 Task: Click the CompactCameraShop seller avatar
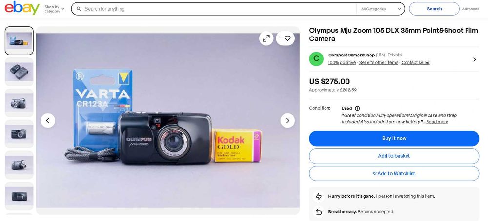(x=316, y=59)
